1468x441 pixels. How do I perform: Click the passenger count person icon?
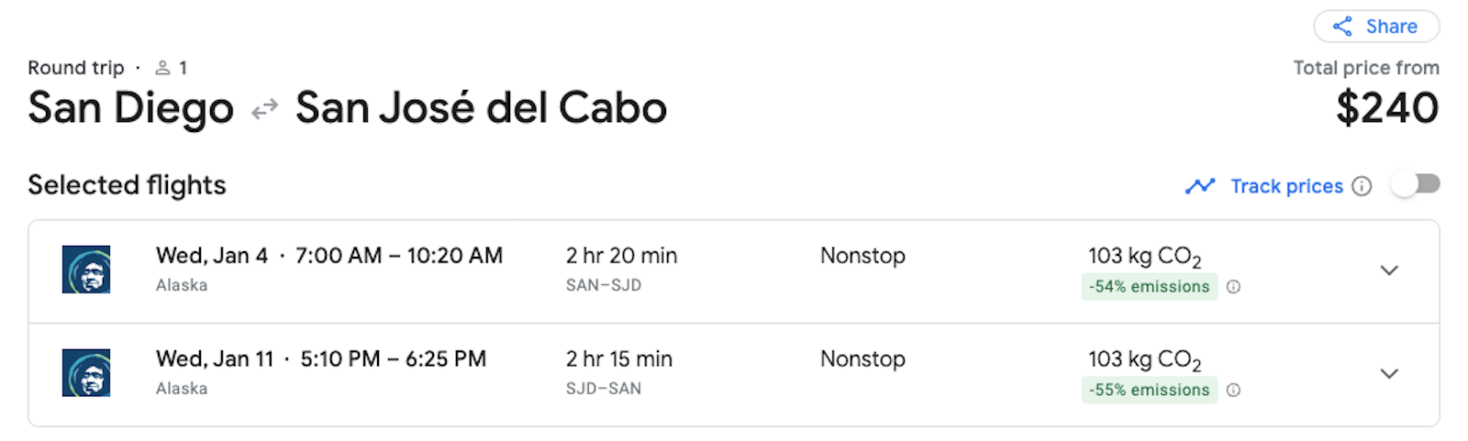tap(162, 68)
